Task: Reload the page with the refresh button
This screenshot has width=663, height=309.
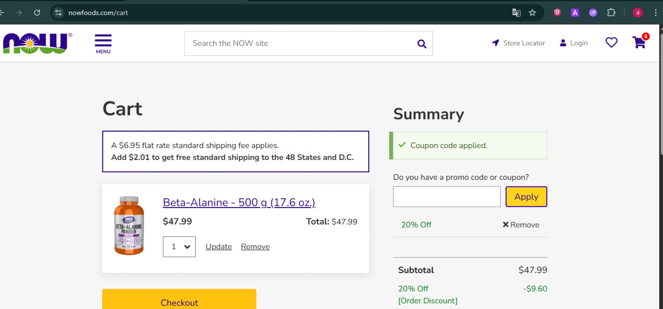Action: (x=37, y=13)
